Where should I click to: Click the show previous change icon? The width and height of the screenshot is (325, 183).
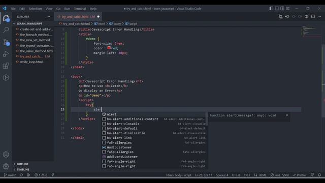tap(294, 17)
